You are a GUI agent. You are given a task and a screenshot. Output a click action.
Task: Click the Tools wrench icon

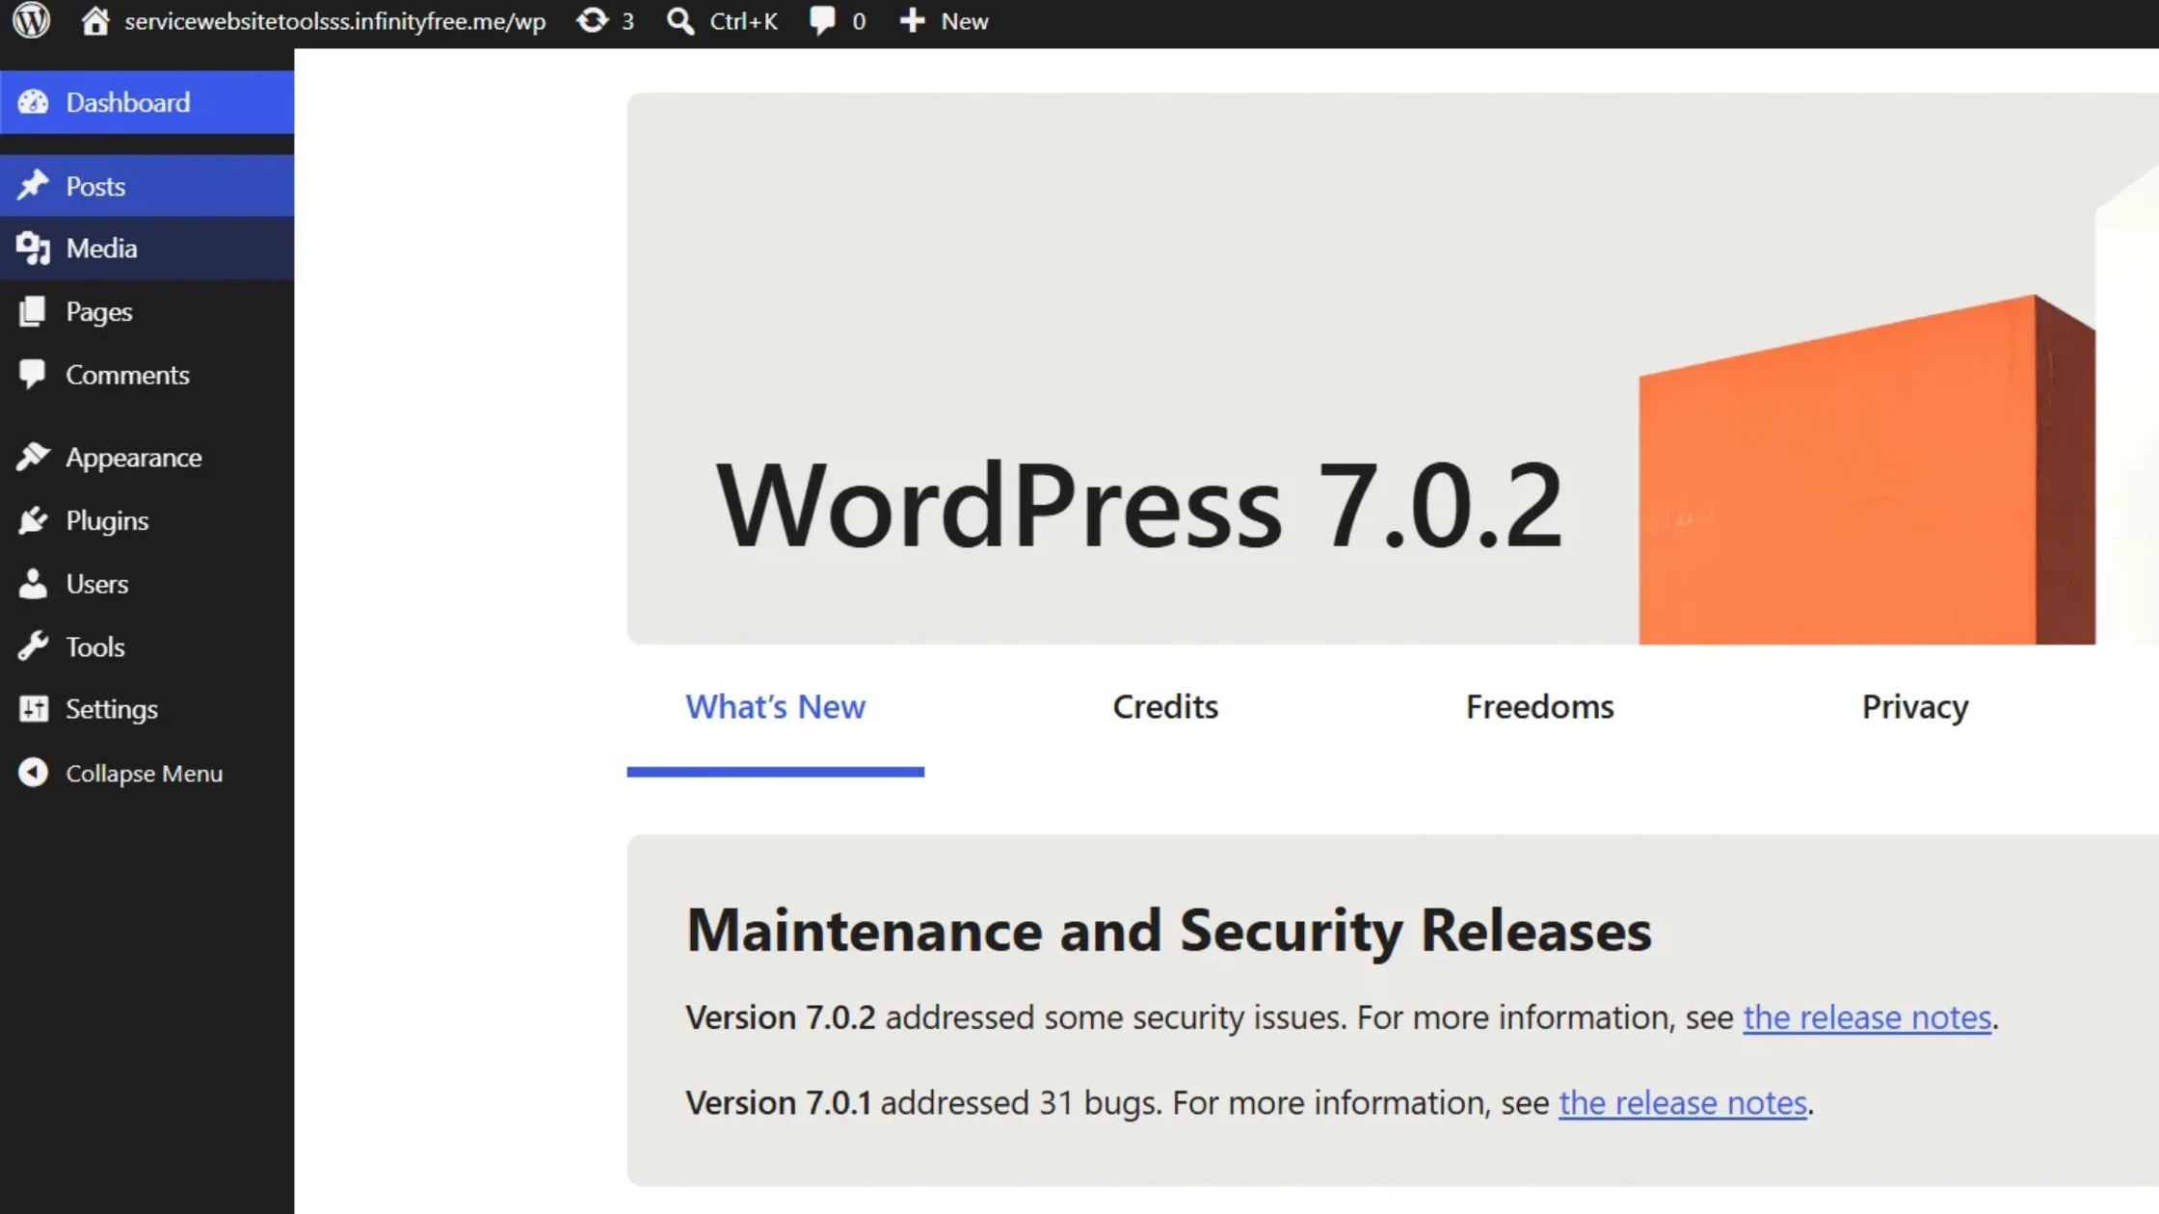pyautogui.click(x=33, y=646)
